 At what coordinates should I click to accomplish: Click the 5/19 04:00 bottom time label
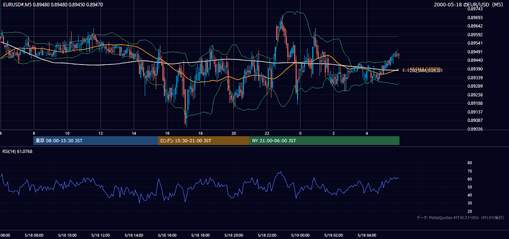367,235
